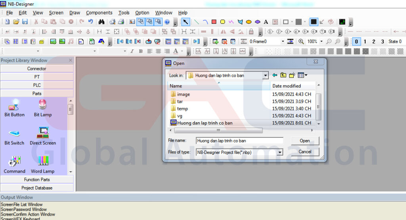Select the text tool 'A' icon
Image resolution: width=406 pixels, height=220 pixels.
coord(266,22)
